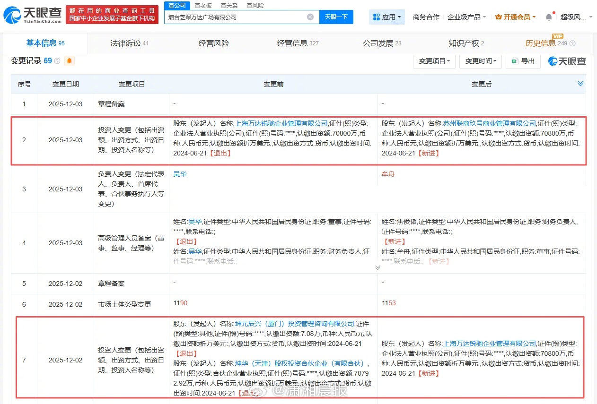The height and width of the screenshot is (404, 597).
Task: Click the 导出 export button
Action: point(523,61)
